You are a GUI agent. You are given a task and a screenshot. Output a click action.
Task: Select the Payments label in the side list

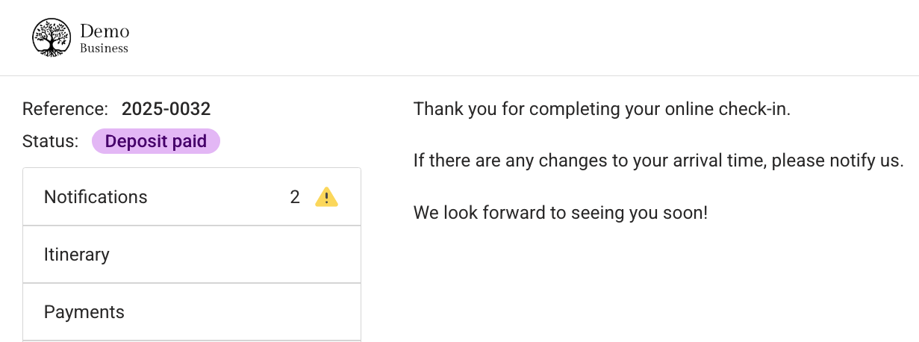84,312
